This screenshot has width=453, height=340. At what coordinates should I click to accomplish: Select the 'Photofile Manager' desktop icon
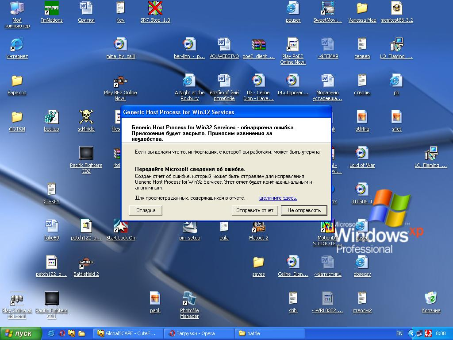(x=189, y=299)
